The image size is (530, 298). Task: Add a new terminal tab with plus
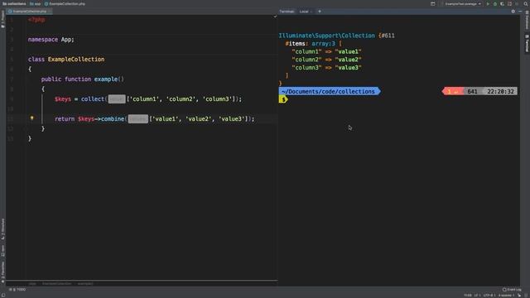point(320,11)
